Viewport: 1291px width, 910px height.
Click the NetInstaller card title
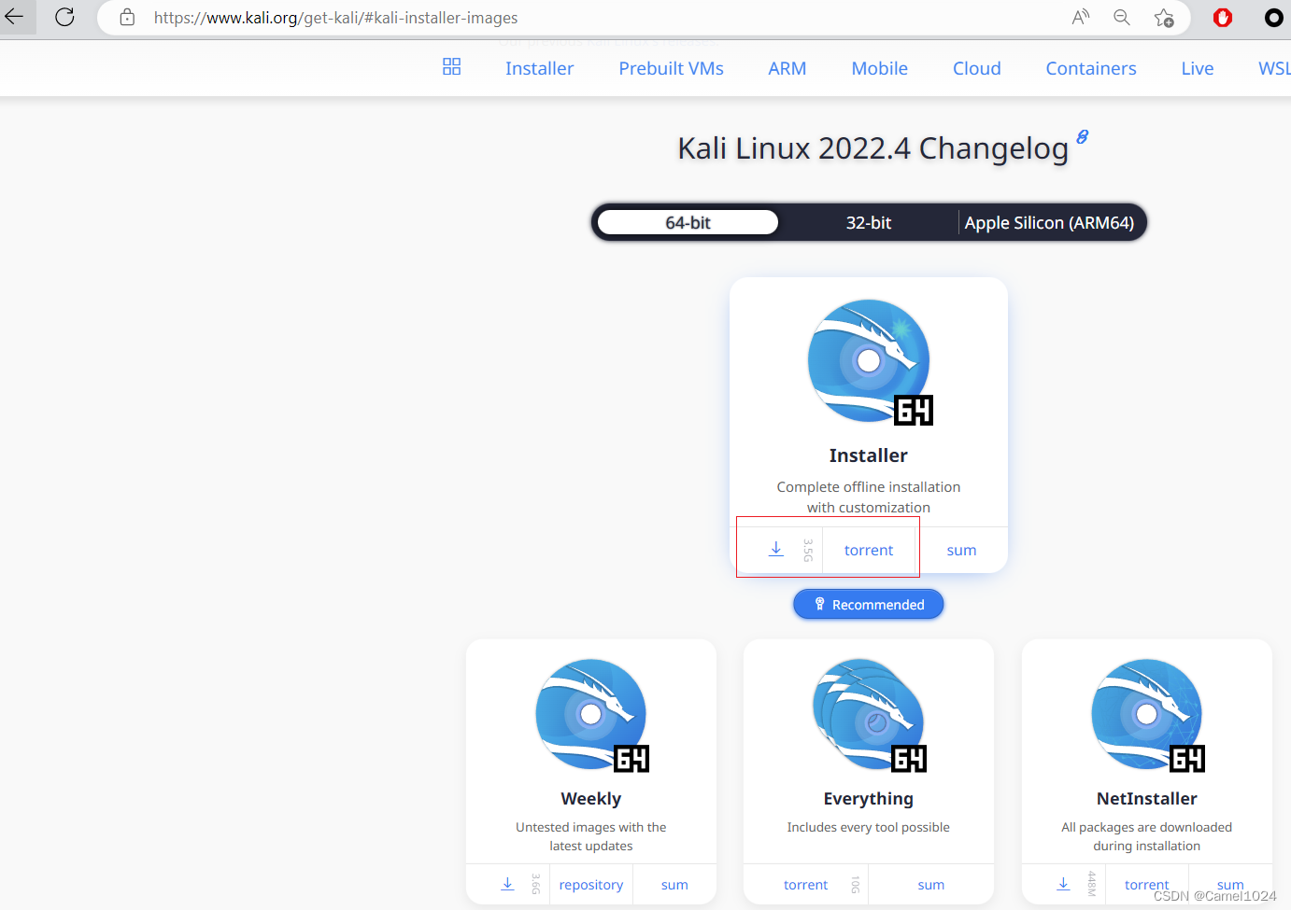coord(1147,798)
